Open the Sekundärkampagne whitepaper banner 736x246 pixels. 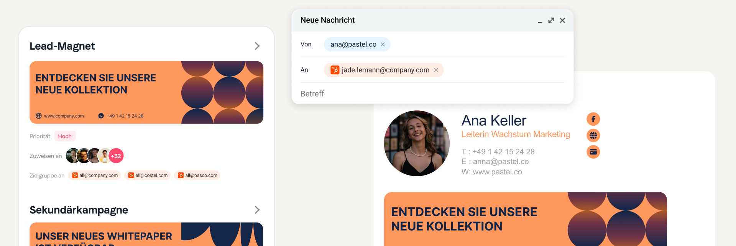click(146, 234)
